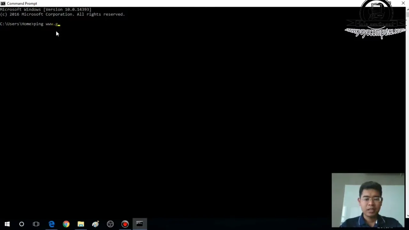Screen dimensions: 409x230
Task: Click the webcam video overlay
Action: pyautogui.click(x=368, y=200)
